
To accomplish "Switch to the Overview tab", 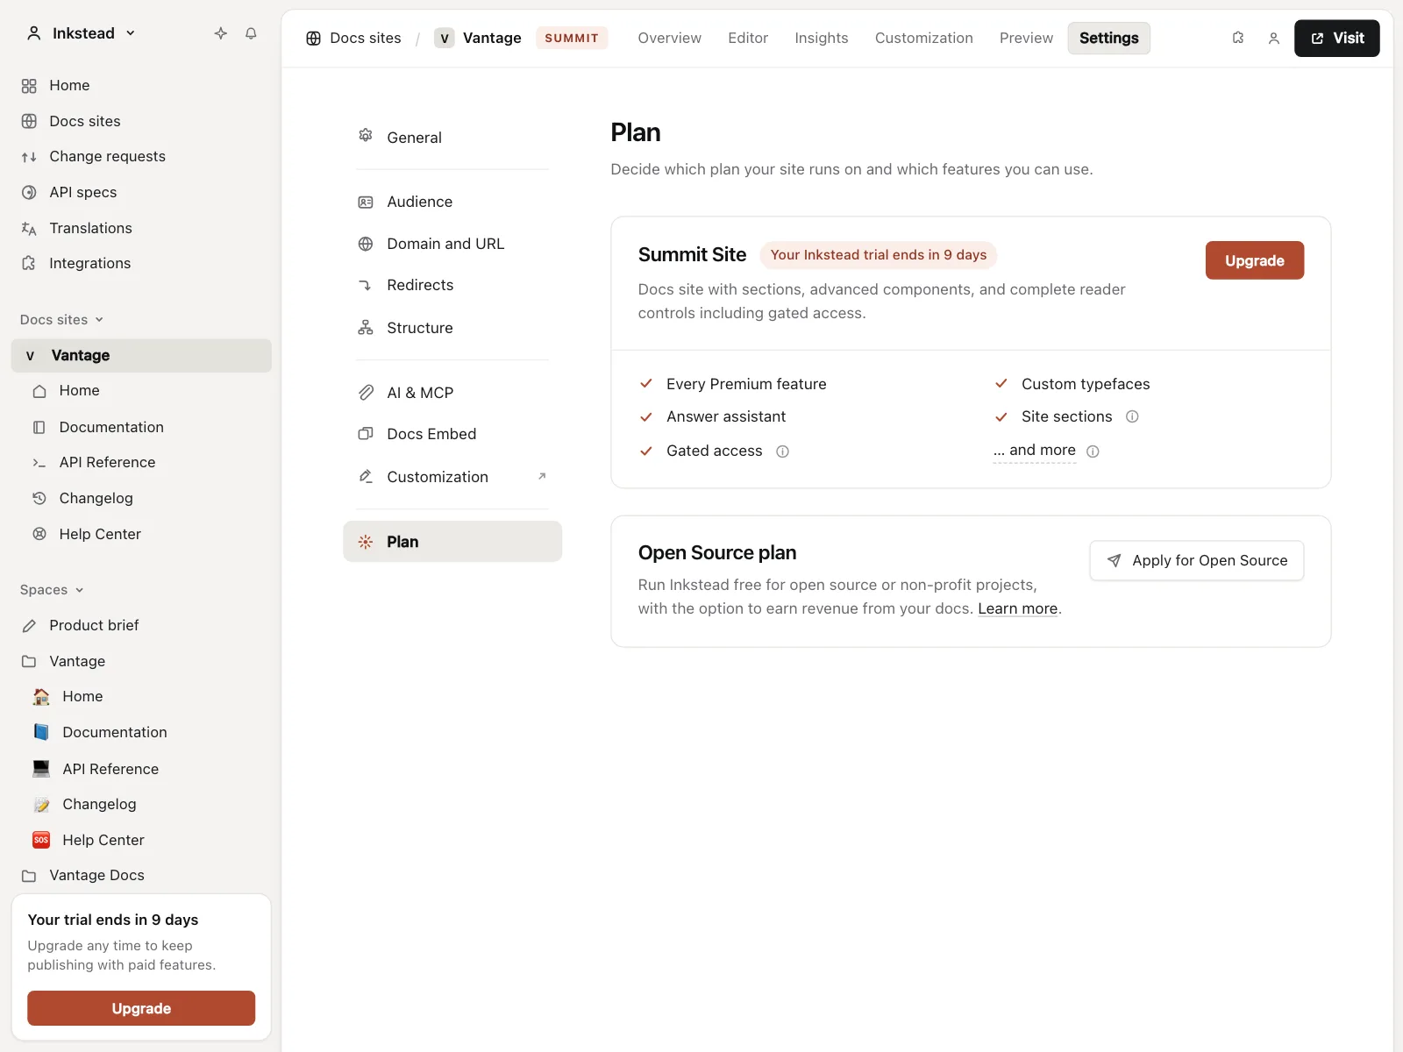I will tap(669, 39).
